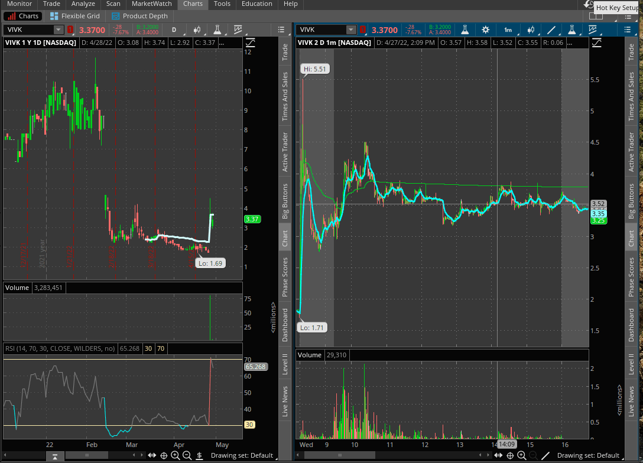This screenshot has width=643, height=463.
Task: Open right chart's list menu icon
Action: click(x=628, y=30)
